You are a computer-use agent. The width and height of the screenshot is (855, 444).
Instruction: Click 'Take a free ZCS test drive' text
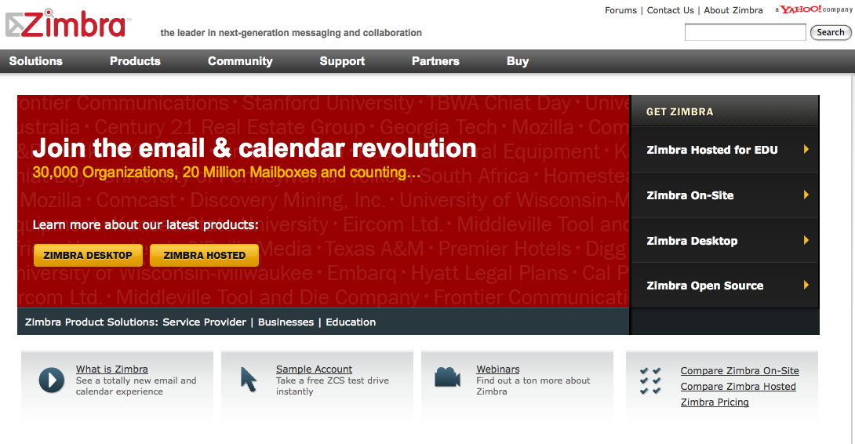tap(332, 380)
